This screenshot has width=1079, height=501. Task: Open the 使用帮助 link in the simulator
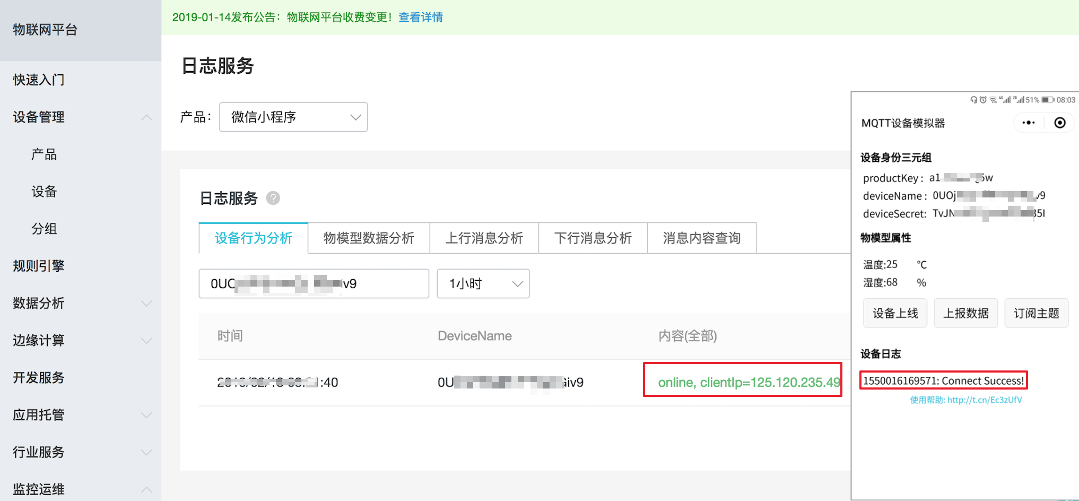tap(966, 400)
